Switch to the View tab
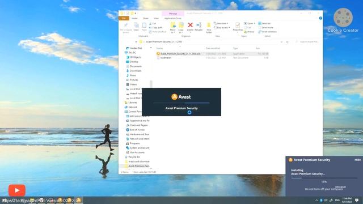Screen dimensions: 363x204 (x=157, y=18)
